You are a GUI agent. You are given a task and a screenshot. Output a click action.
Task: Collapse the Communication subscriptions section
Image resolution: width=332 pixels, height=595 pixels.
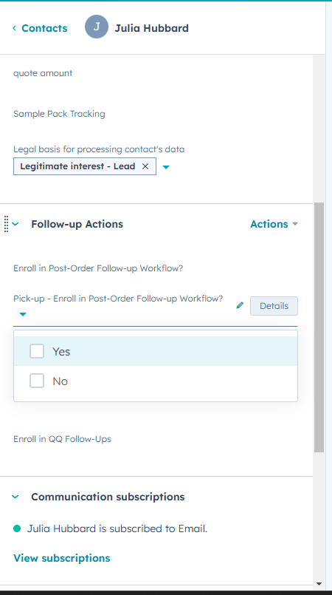15,497
